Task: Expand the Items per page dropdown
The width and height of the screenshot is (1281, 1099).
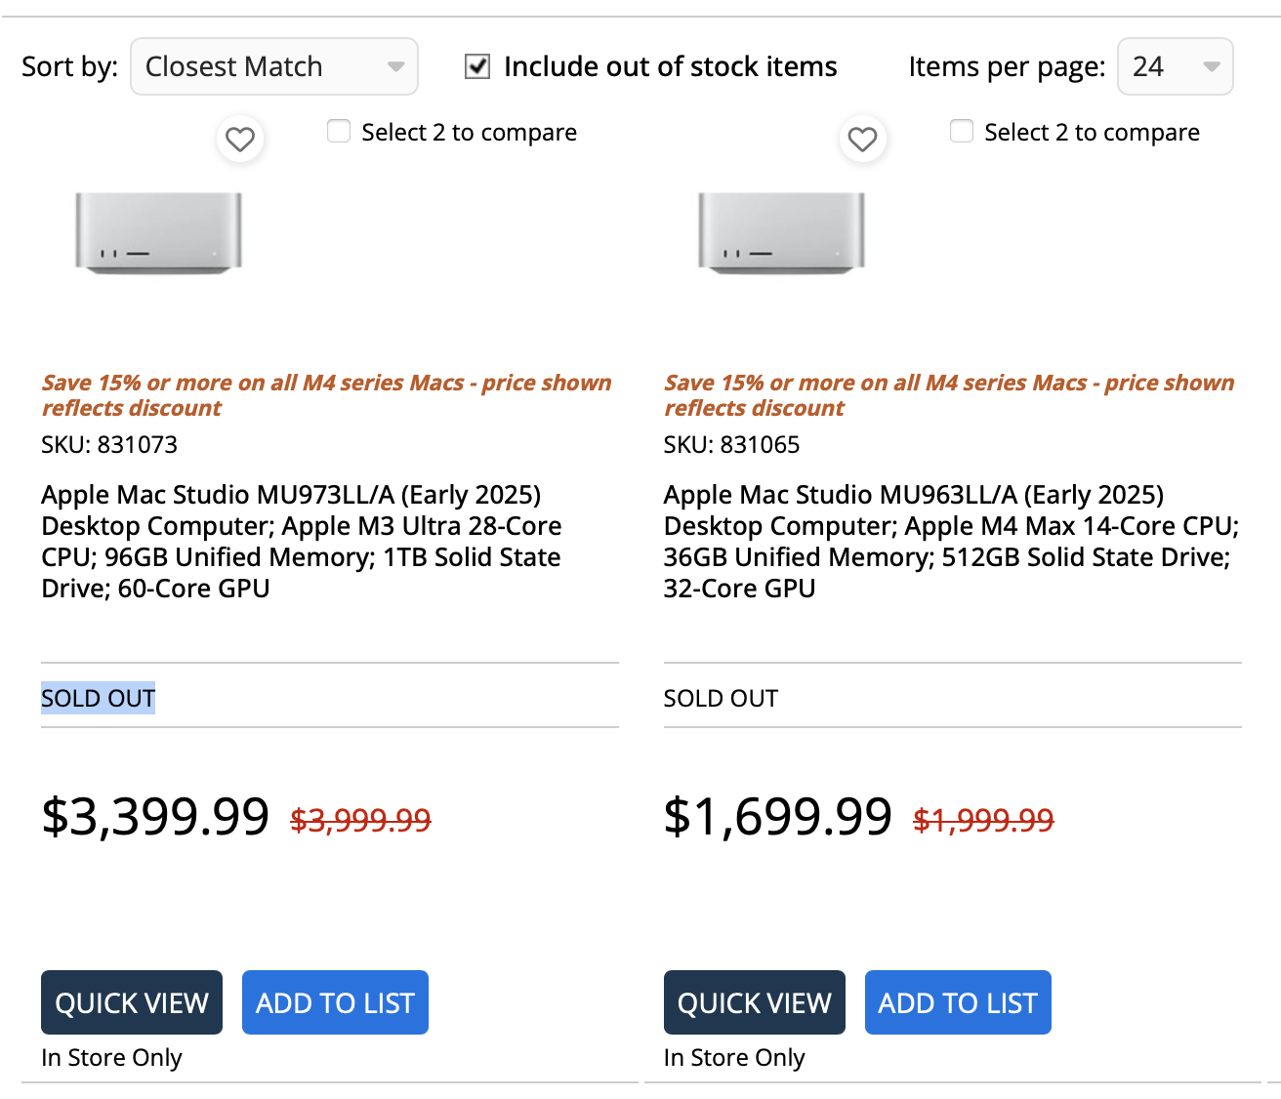Action: pos(1175,66)
